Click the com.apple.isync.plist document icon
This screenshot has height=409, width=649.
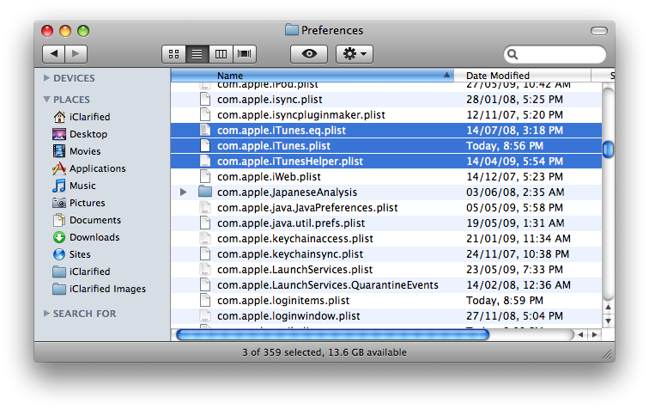pos(205,100)
